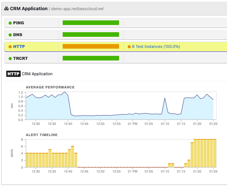Screen dimensions: 227x186
Task: Click the 8 value on alerts axis
Action: (x=22, y=140)
